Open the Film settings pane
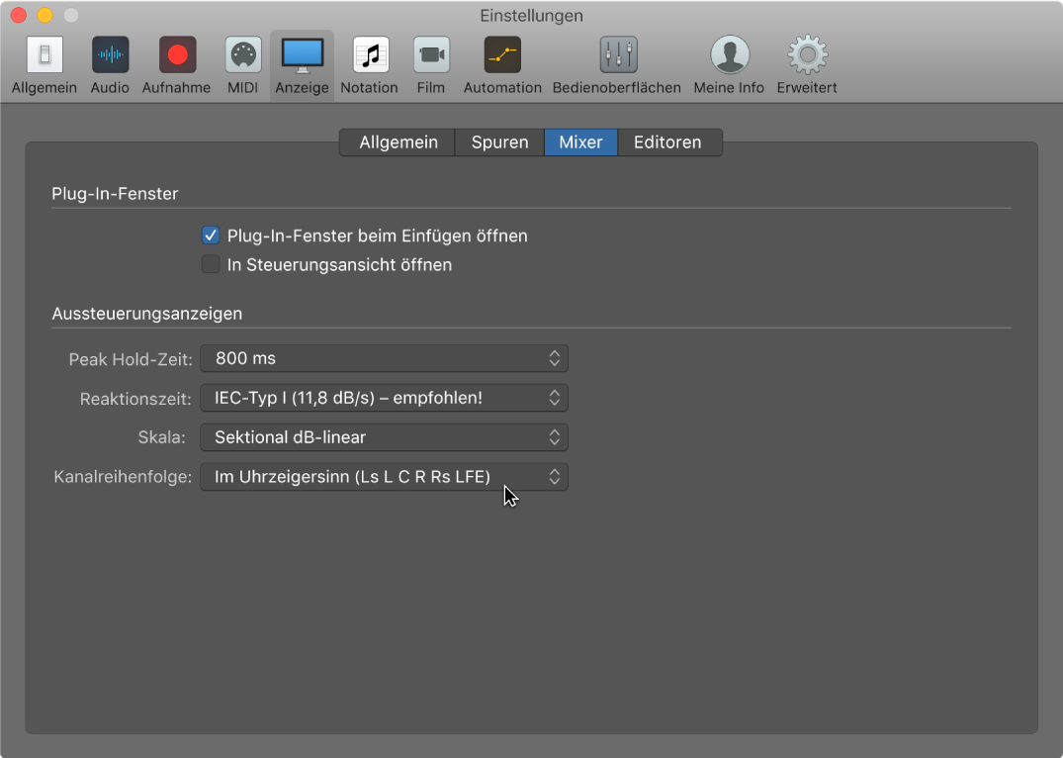Screen dimensions: 1063x758 pos(430,56)
